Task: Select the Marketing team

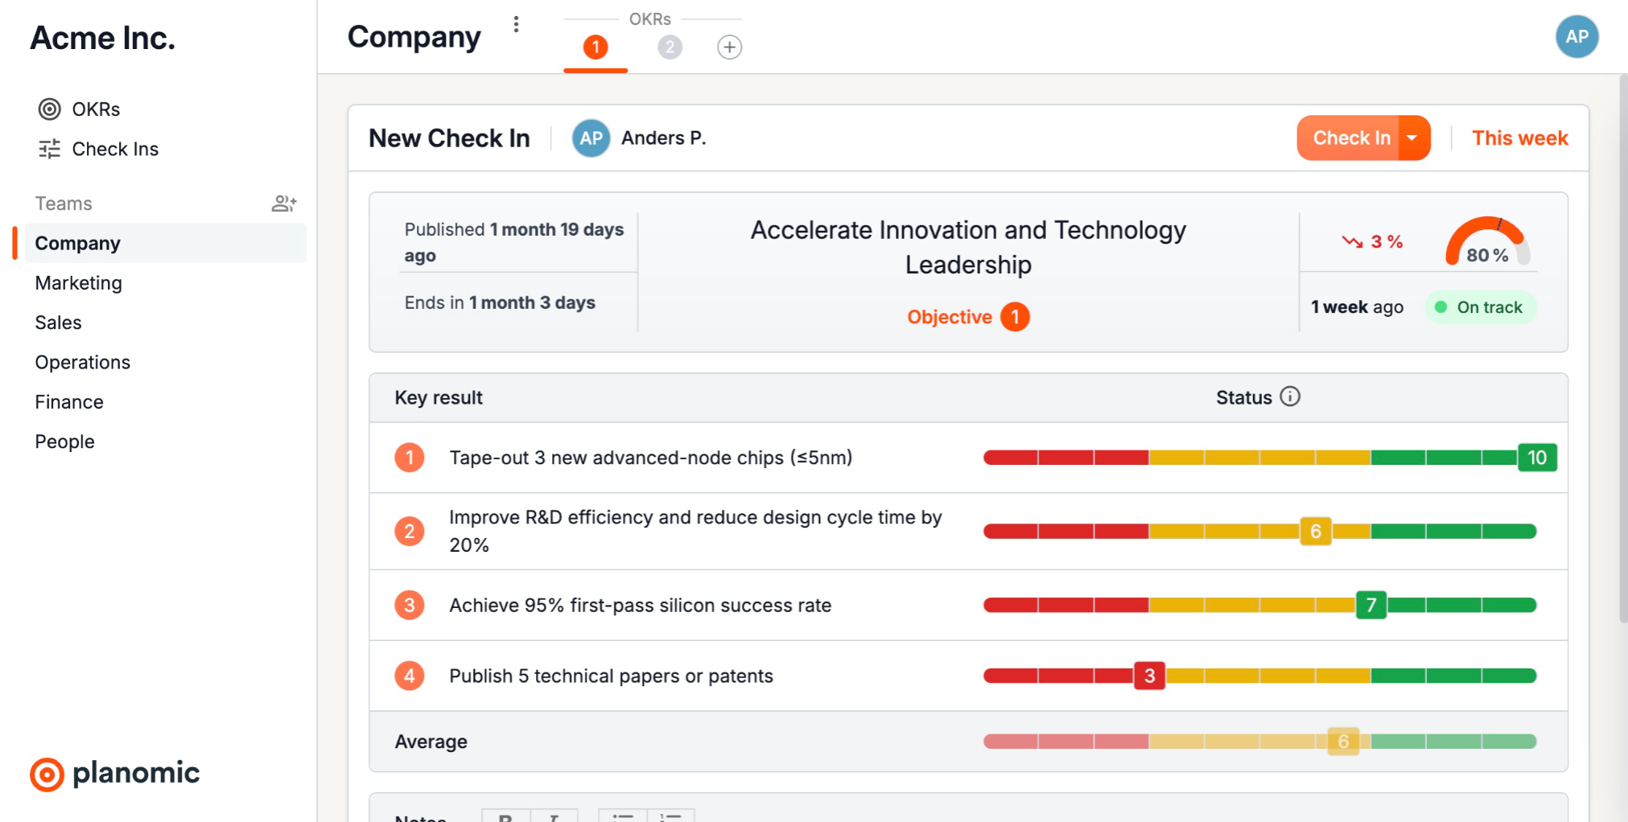Action: [79, 283]
